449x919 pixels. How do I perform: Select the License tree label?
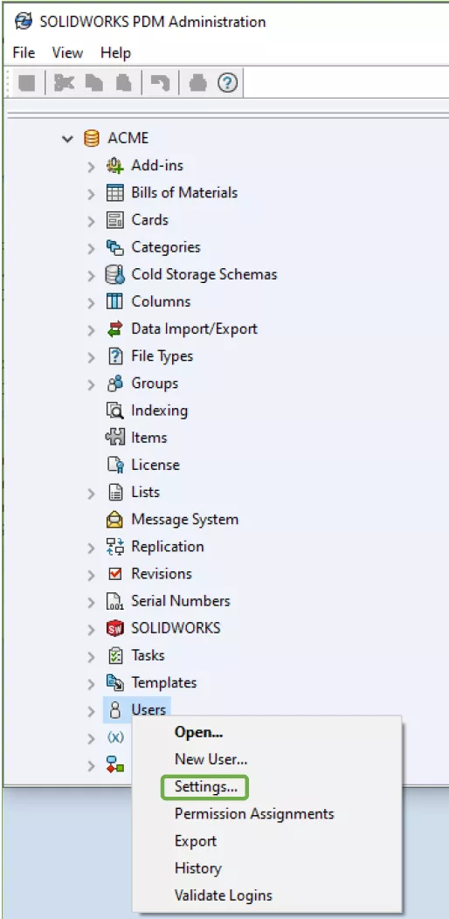155,465
